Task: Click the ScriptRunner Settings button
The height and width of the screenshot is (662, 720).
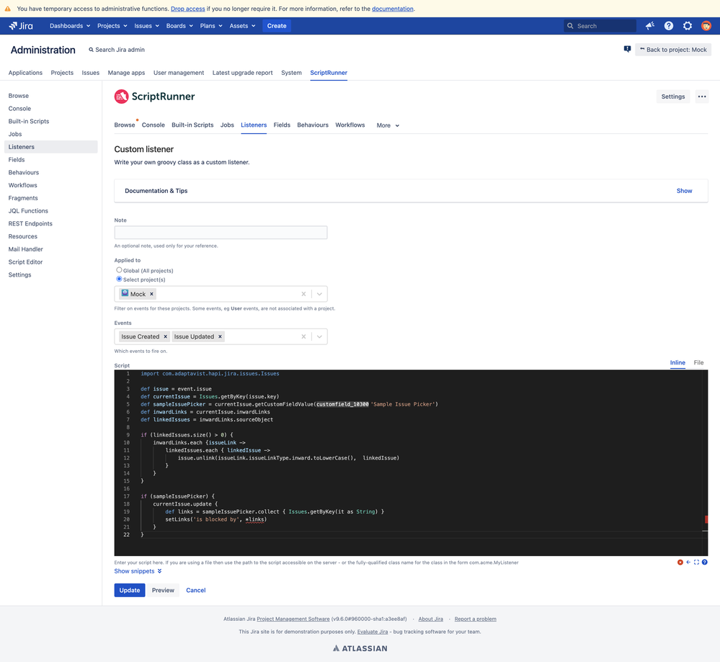Action: [x=672, y=97]
